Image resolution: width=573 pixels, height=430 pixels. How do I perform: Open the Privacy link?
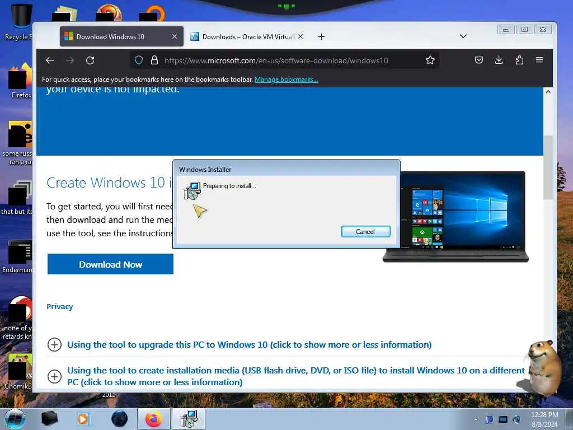(59, 306)
